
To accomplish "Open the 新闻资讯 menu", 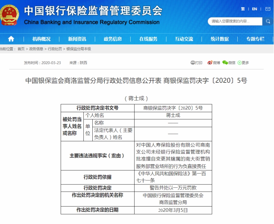I will coord(77,39).
